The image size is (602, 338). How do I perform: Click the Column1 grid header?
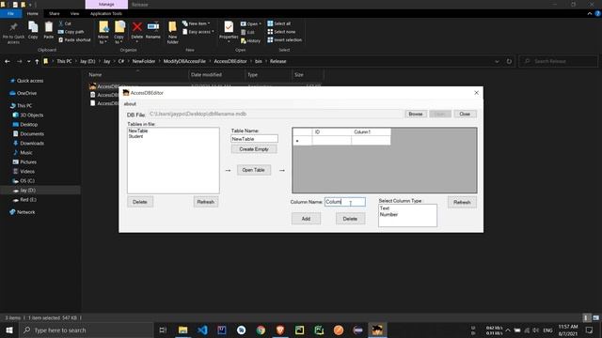[371, 131]
